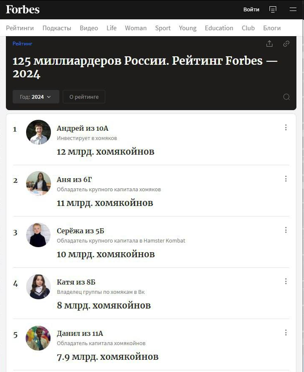Click the blue Рейтинг label link
This screenshot has width=304, height=372.
(x=22, y=44)
